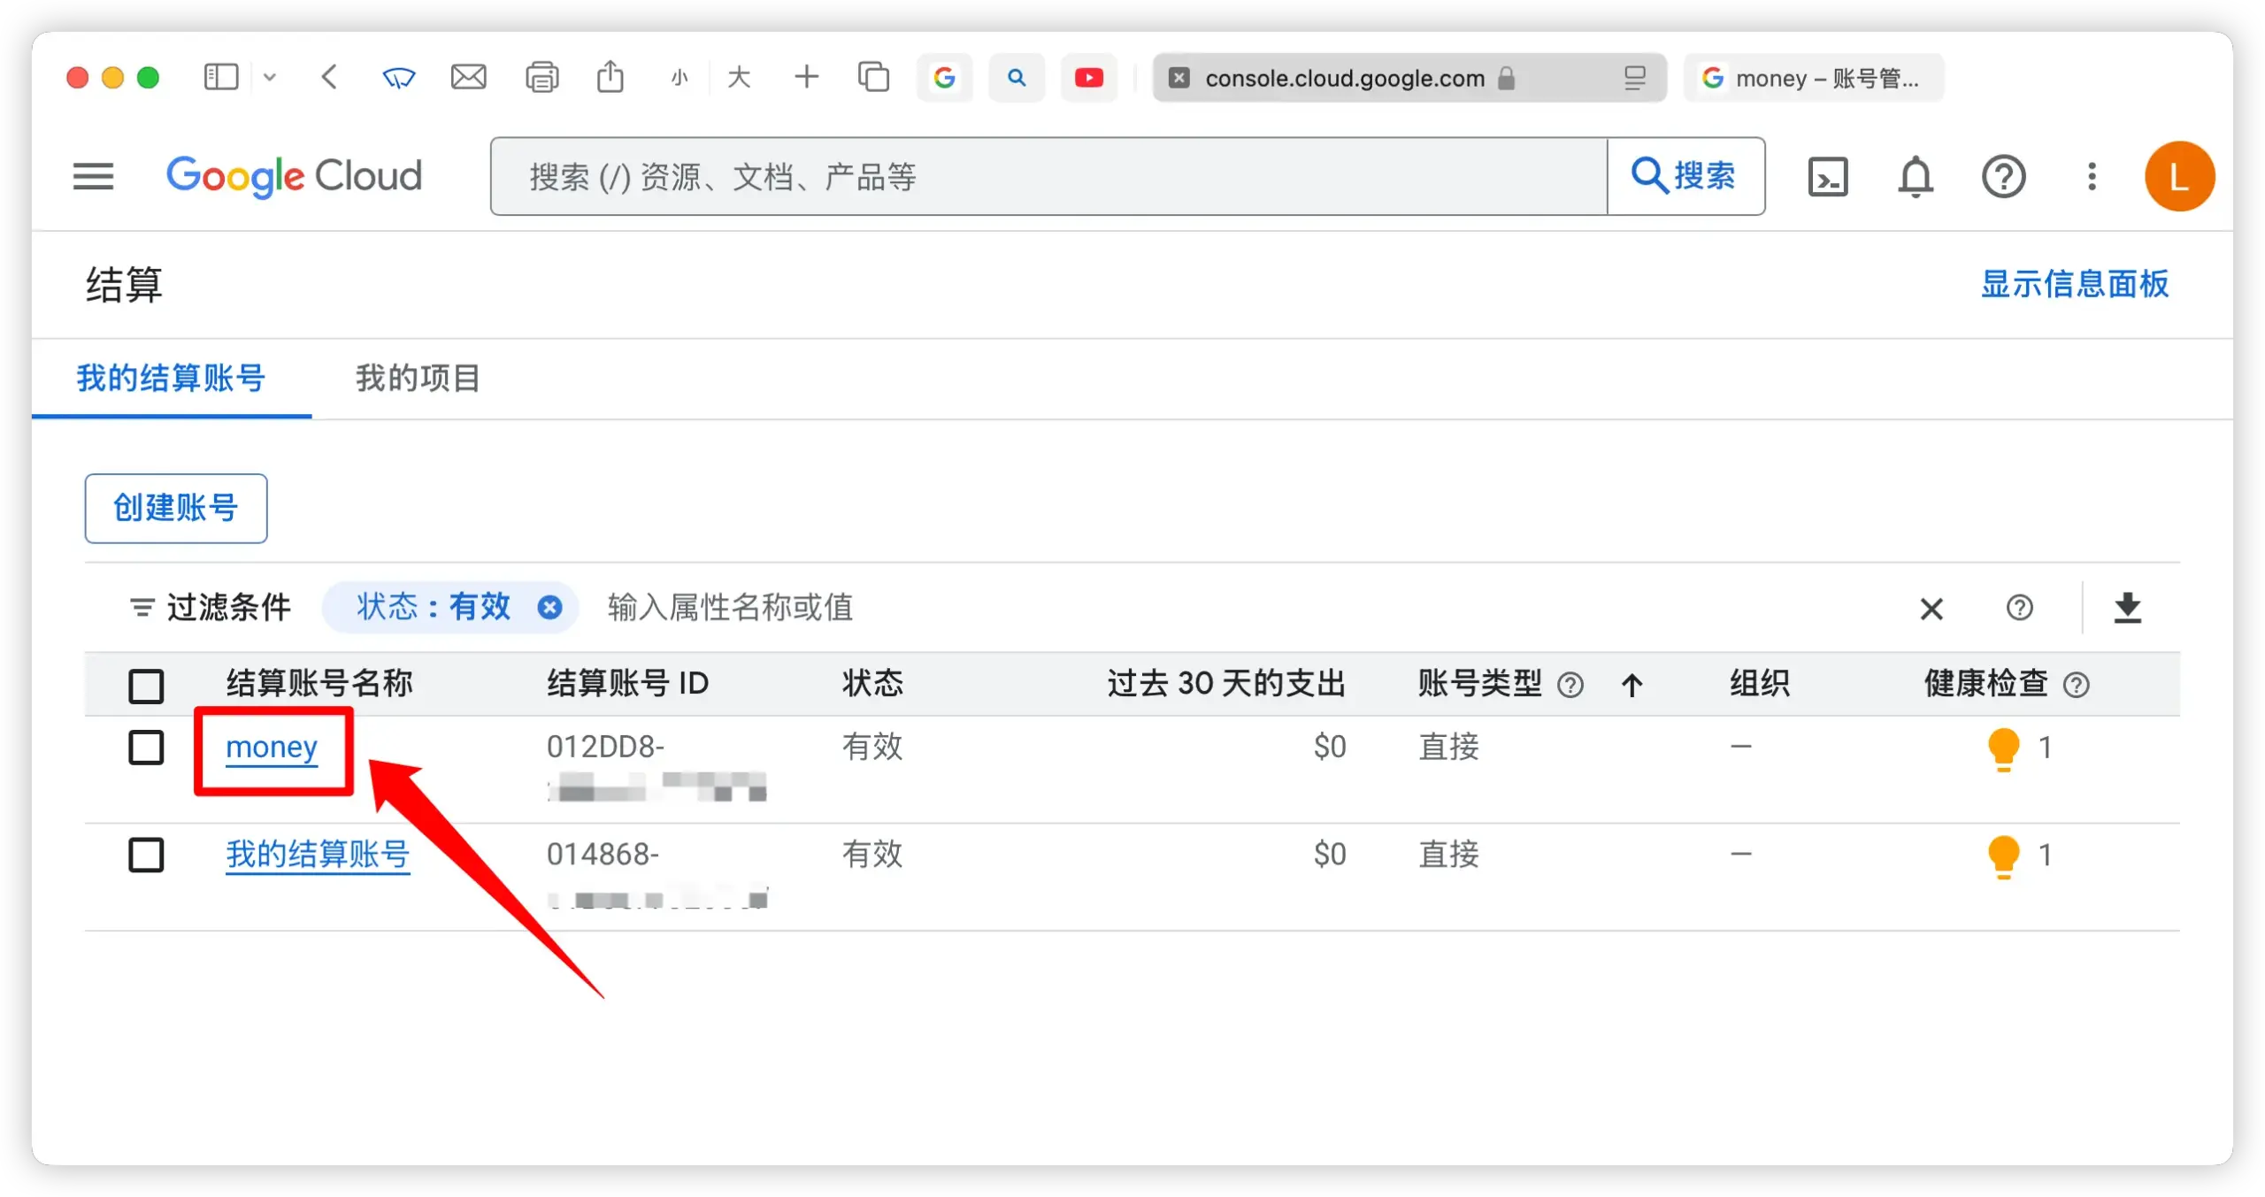Open the Google Cloud hamburger navigation menu
The height and width of the screenshot is (1197, 2265).
pos(93,176)
